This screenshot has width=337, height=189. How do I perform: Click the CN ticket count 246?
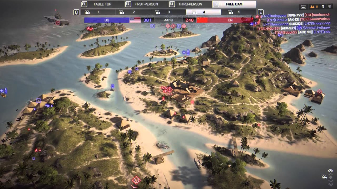tap(190, 20)
